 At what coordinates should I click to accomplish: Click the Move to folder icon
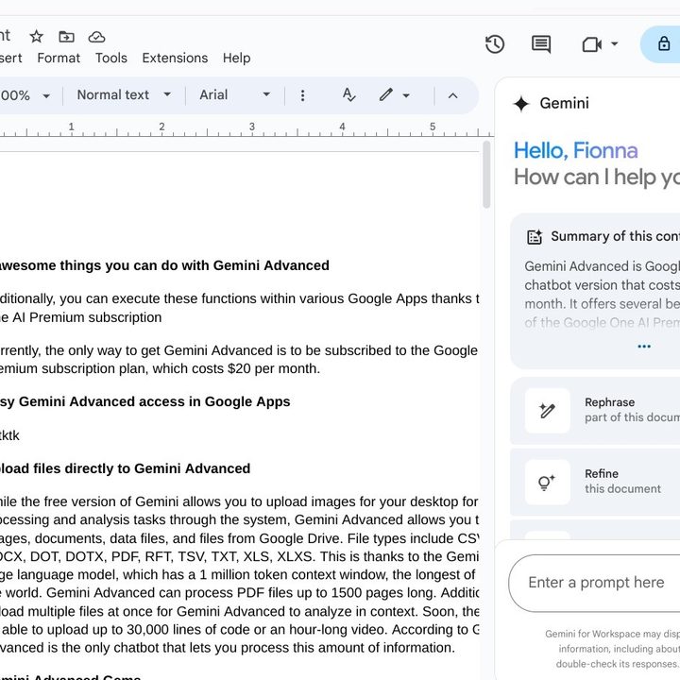(66, 37)
